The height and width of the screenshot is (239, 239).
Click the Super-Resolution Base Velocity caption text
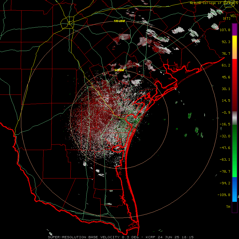tap(84, 237)
